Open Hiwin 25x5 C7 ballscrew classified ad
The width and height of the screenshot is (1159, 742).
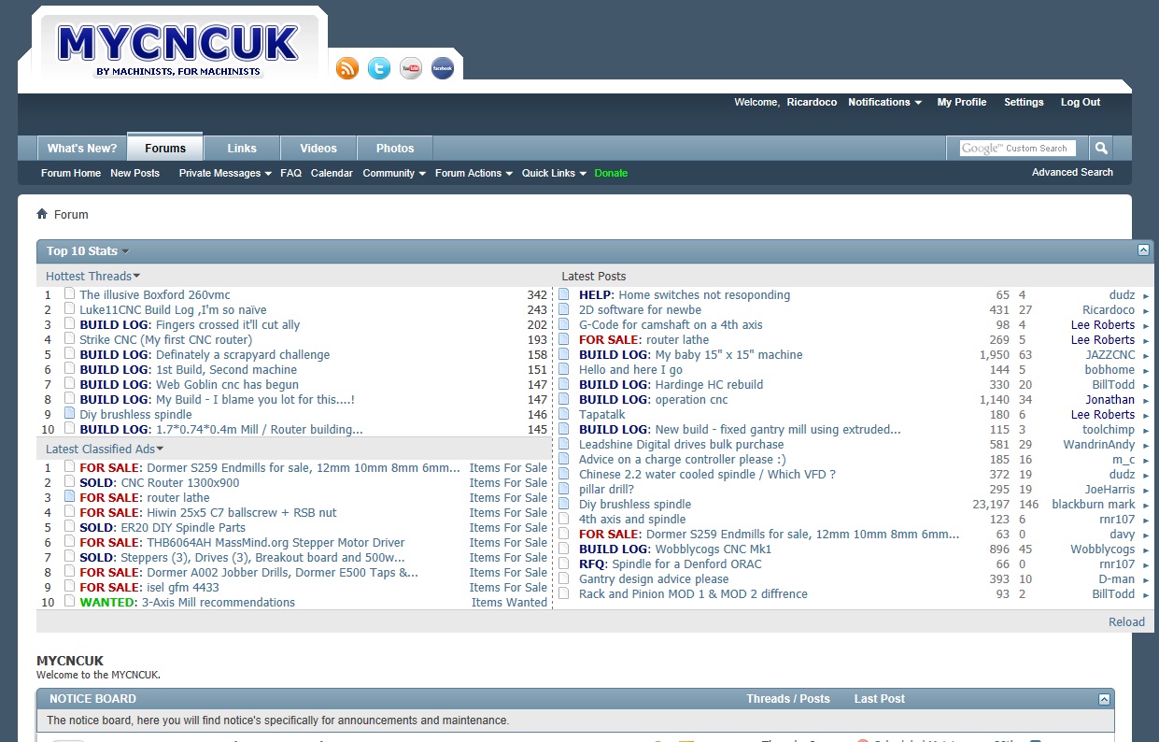coord(242,512)
